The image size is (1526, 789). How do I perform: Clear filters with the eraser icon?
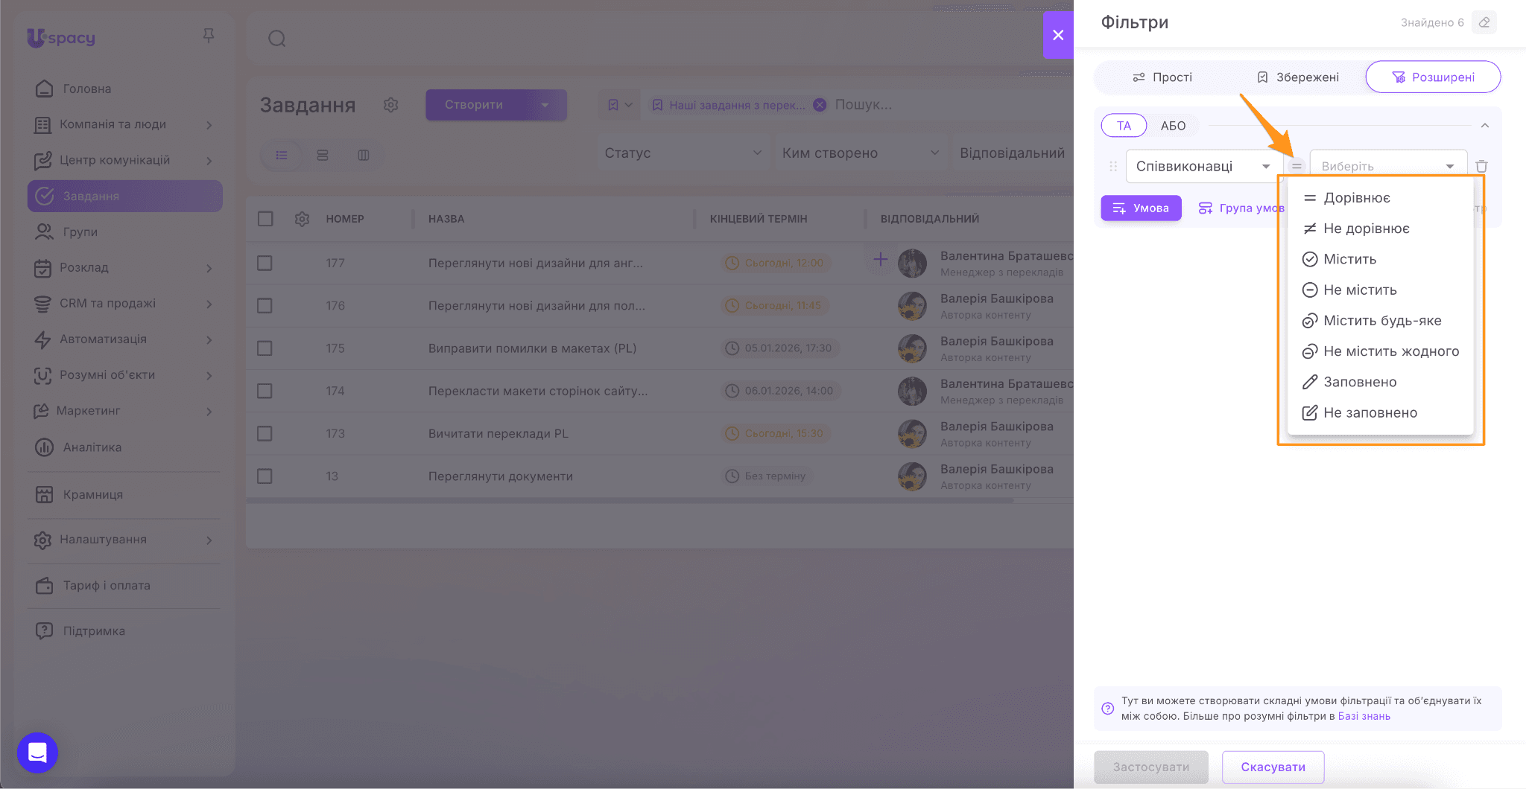(1484, 22)
